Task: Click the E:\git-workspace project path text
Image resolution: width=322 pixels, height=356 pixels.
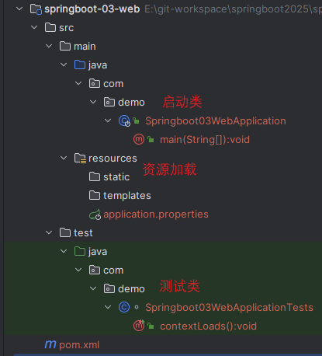Action: click(233, 9)
